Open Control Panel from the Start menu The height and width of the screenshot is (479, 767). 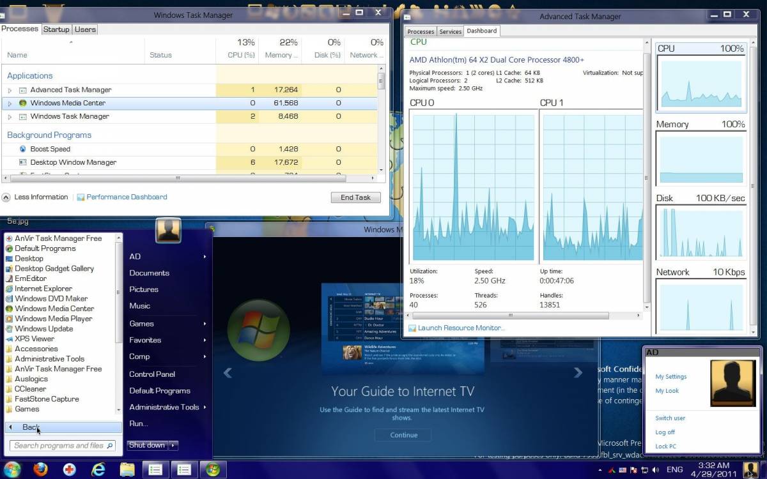[152, 374]
